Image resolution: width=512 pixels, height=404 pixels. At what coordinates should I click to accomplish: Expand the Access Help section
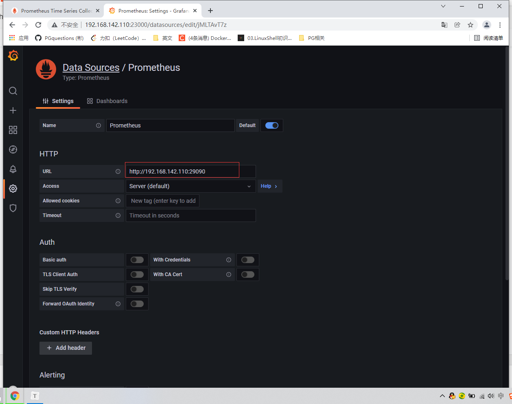(270, 186)
